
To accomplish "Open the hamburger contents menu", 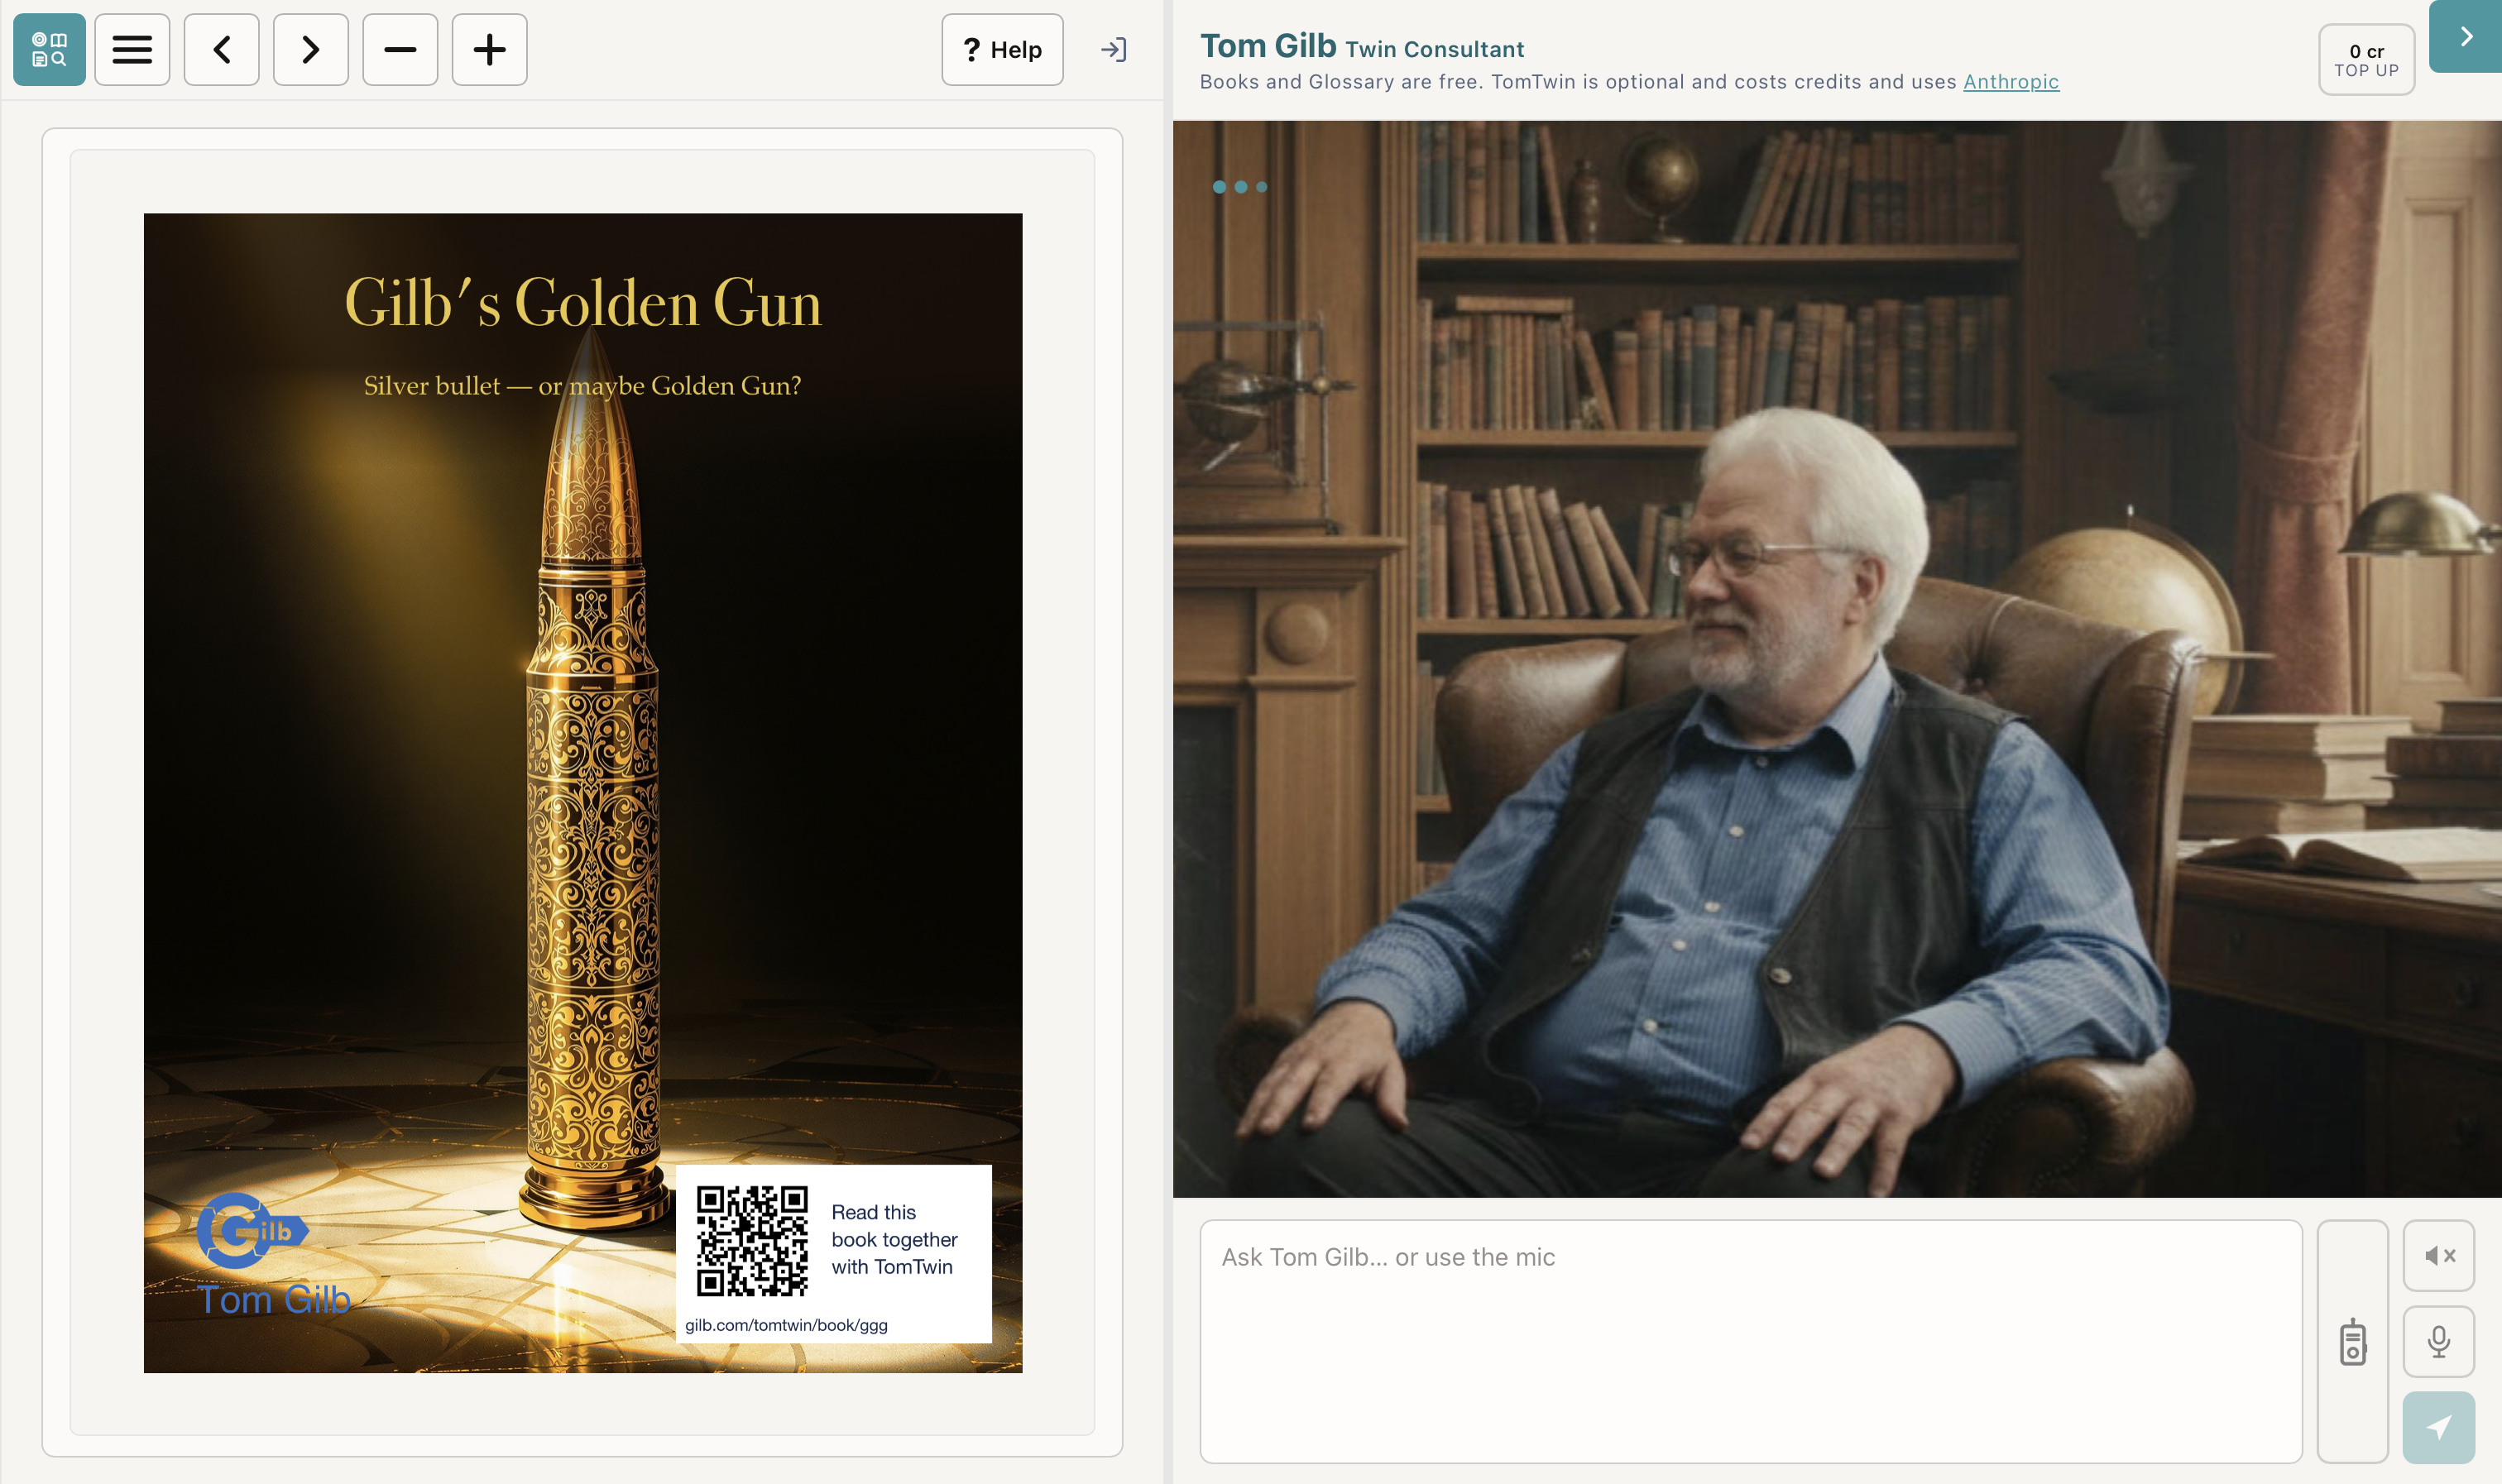I will pos(132,49).
